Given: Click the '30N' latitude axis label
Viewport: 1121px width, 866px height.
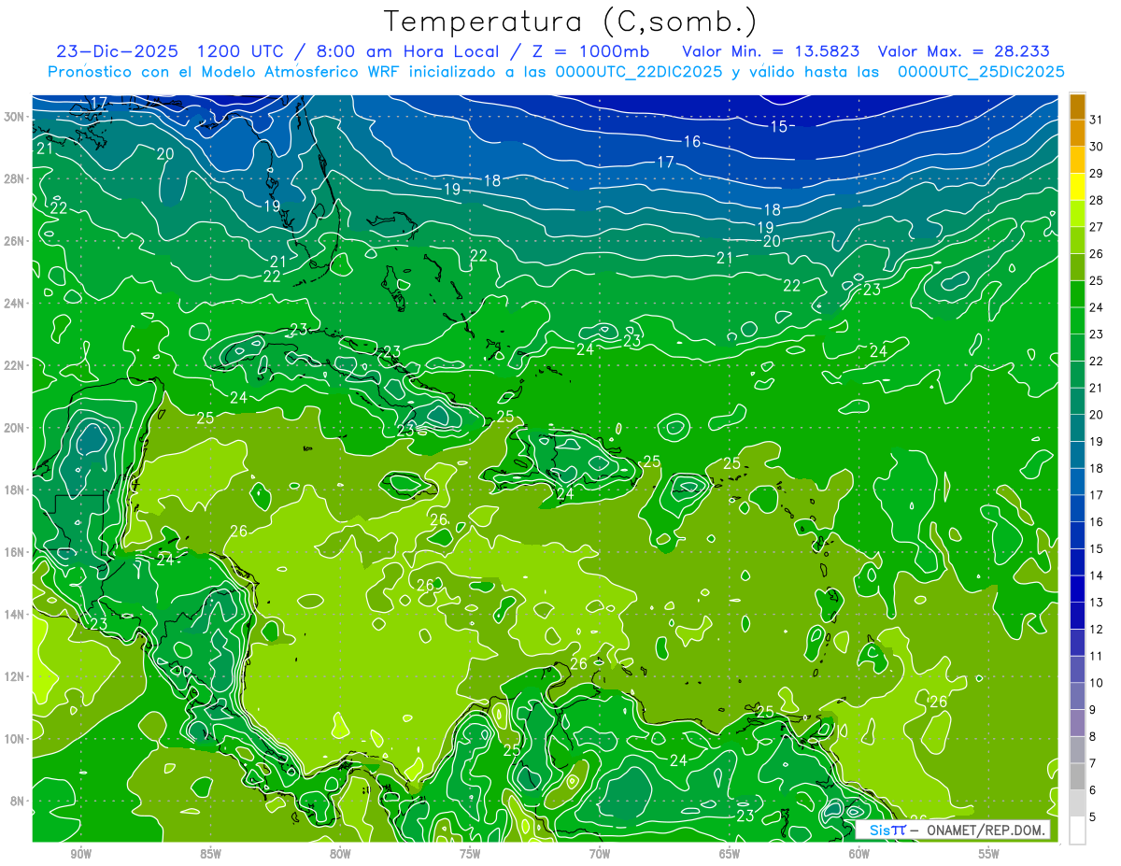Looking at the screenshot, I should [x=15, y=117].
